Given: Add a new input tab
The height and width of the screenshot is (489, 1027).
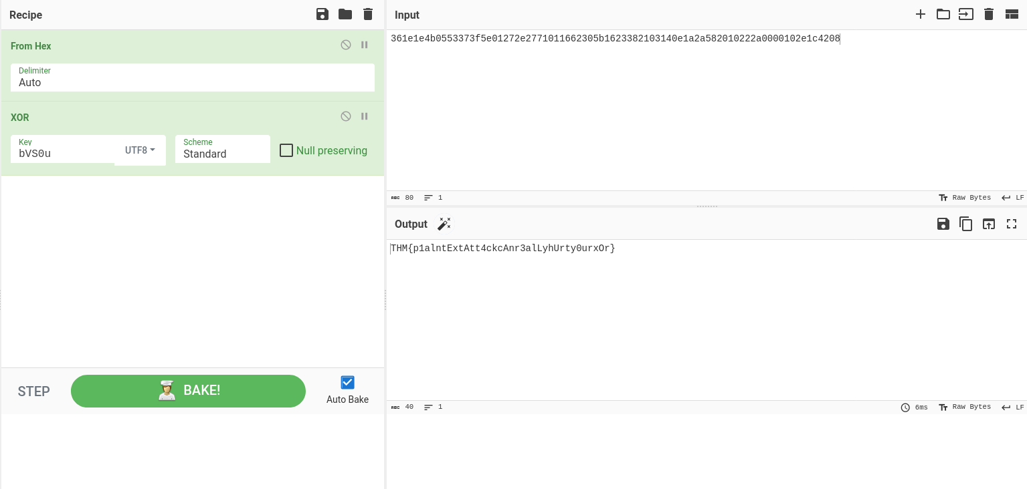Looking at the screenshot, I should tap(921, 15).
